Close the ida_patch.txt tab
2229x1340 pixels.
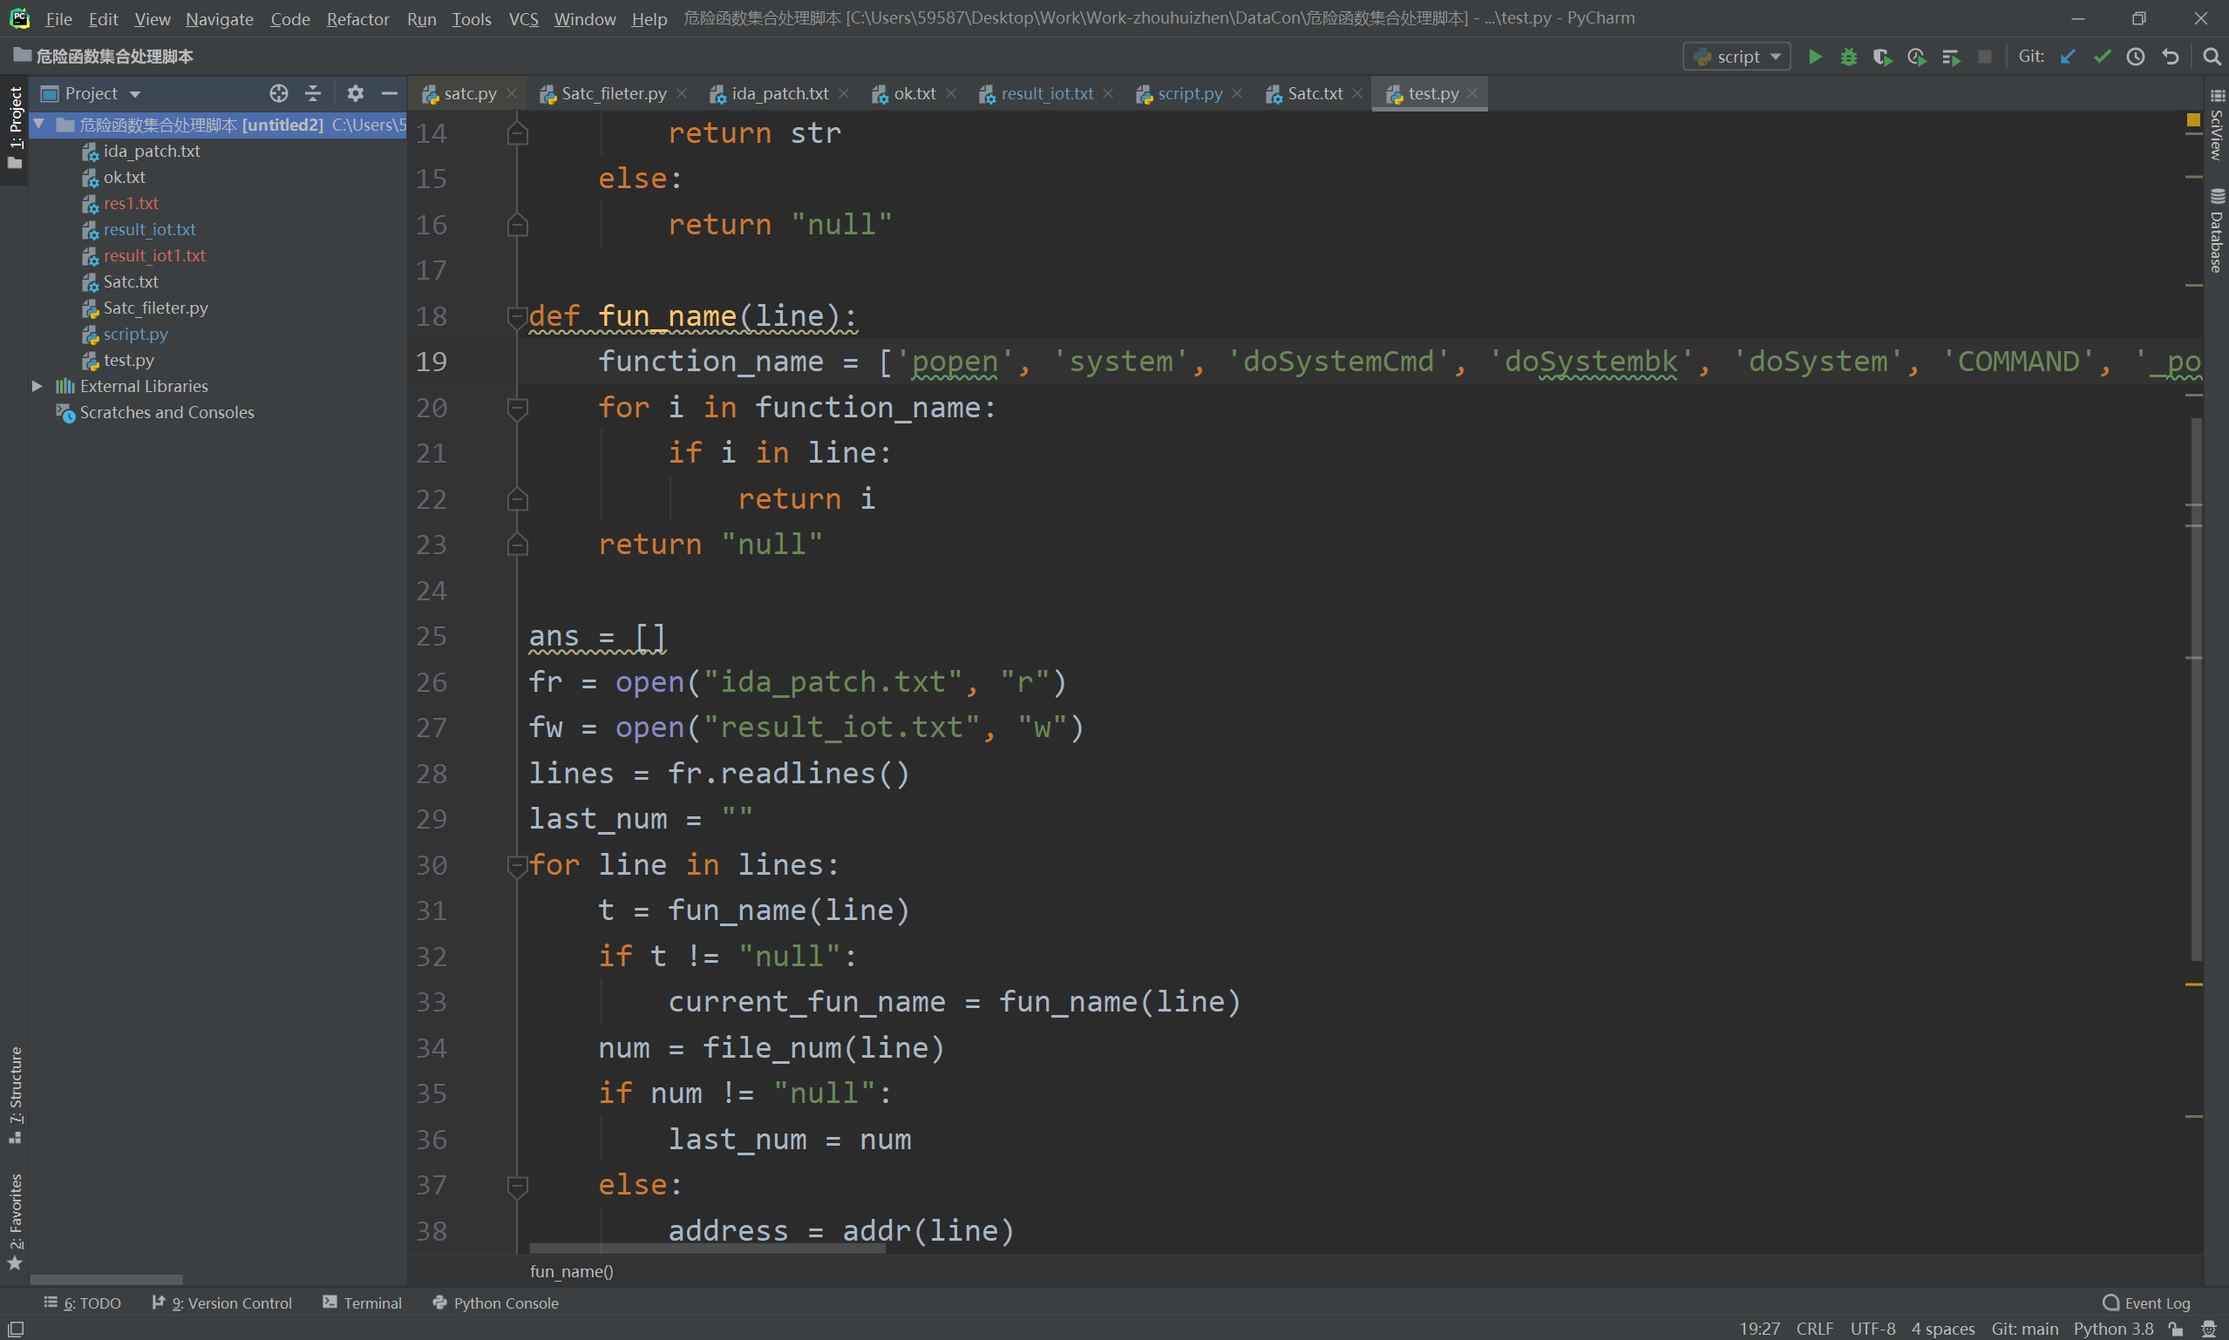pos(844,93)
